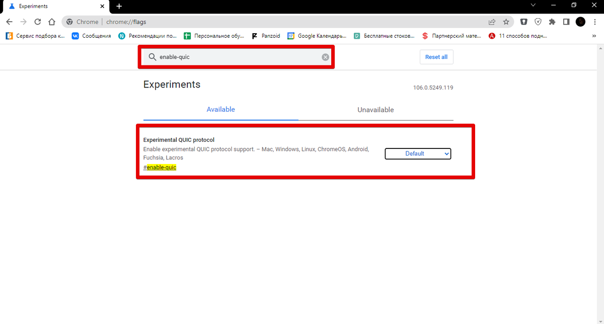The image size is (604, 324).
Task: Open the Google Календарь bookmark
Action: [317, 36]
